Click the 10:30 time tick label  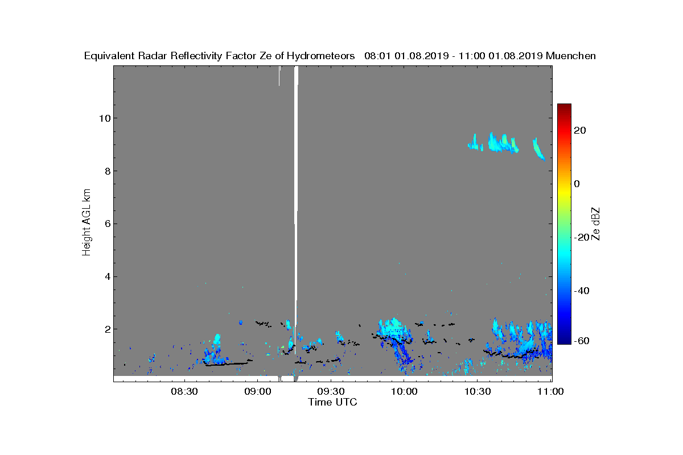click(478, 392)
